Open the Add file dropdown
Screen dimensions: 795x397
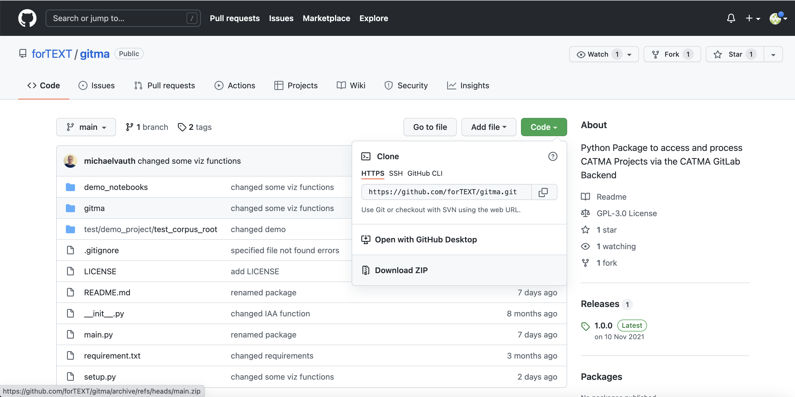[488, 127]
